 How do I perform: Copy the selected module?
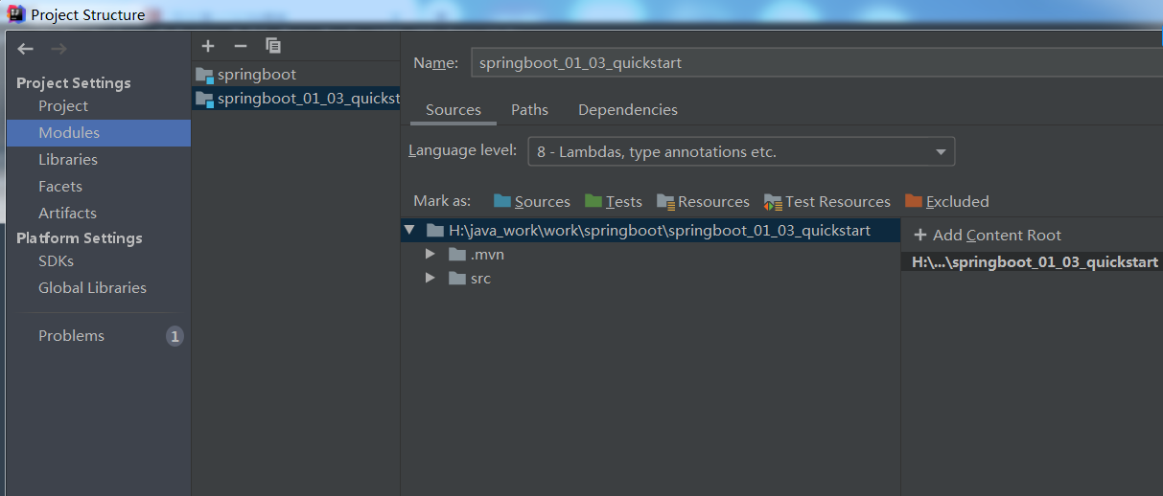pos(273,46)
